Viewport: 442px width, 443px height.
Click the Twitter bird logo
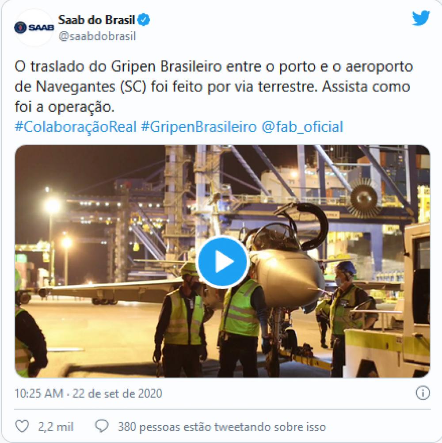420,18
